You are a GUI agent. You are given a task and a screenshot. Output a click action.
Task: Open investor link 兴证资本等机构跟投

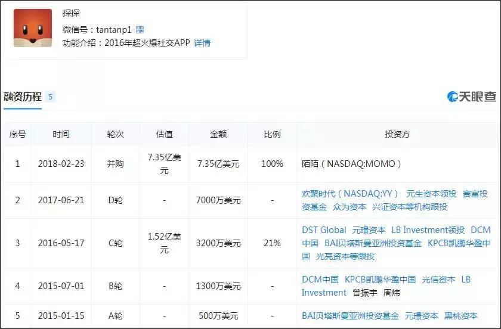(410, 207)
